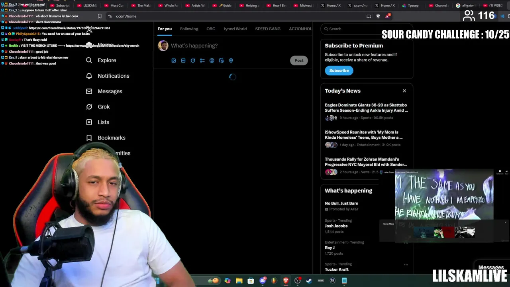Add a poll to the post
This screenshot has height=287, width=510.
[x=202, y=61]
